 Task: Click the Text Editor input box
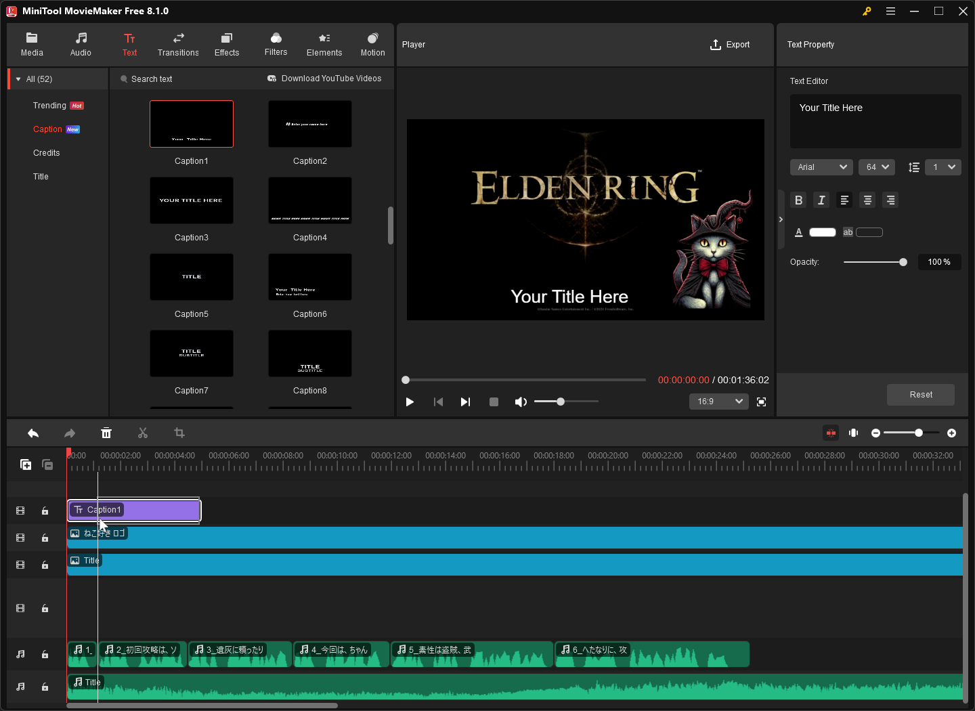coord(875,121)
